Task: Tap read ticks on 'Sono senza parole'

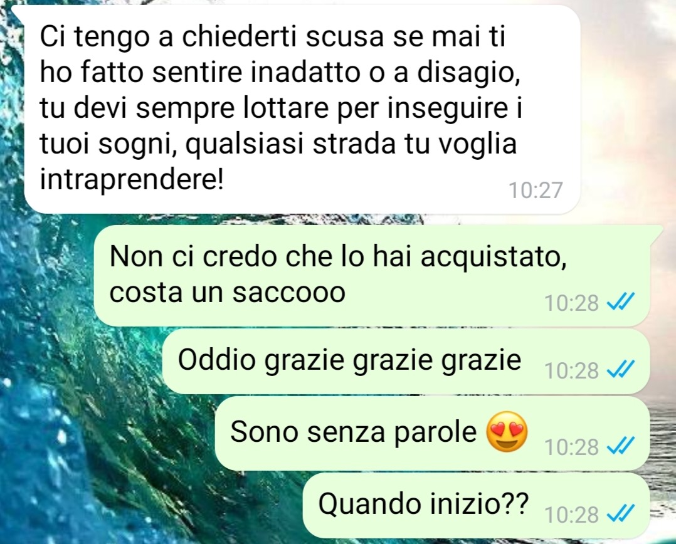Action: pos(620,446)
